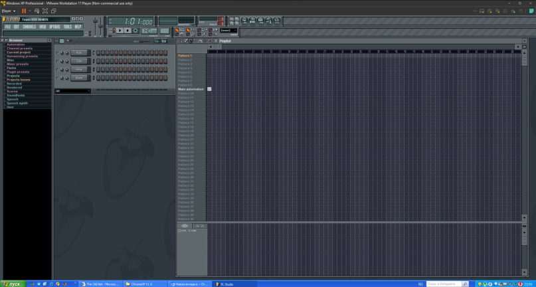Open the snap selector dropdown
Viewport: 536px width, 287px height.
coord(228,31)
